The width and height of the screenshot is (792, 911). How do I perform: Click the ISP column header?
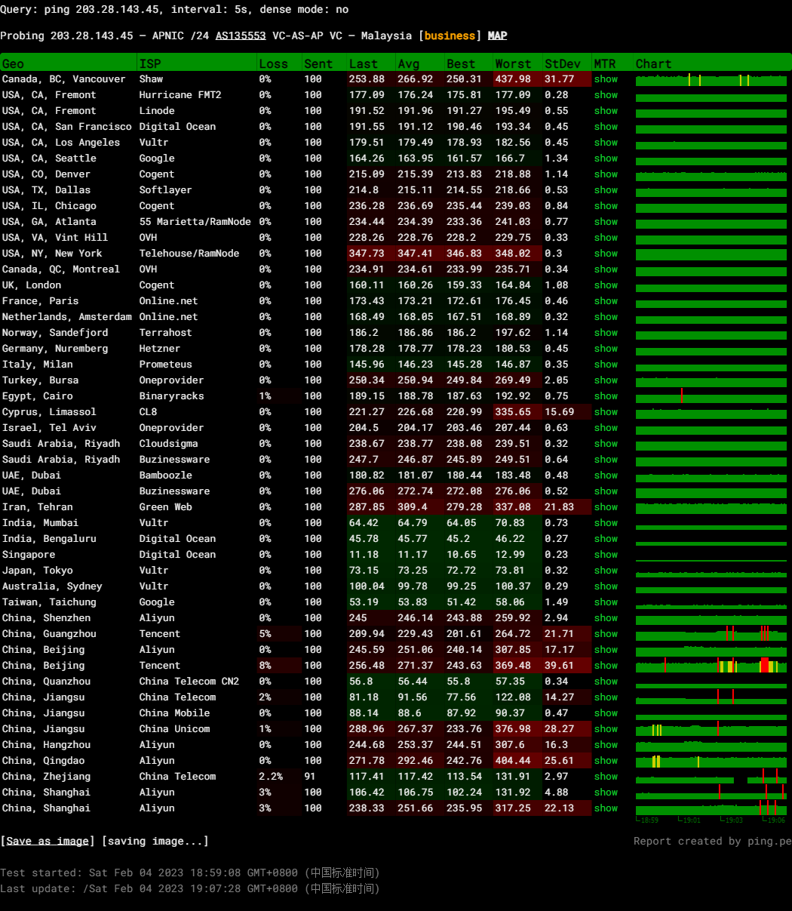coord(150,63)
